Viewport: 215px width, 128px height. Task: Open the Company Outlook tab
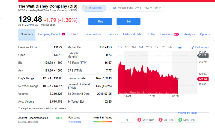pyautogui.click(x=49, y=34)
